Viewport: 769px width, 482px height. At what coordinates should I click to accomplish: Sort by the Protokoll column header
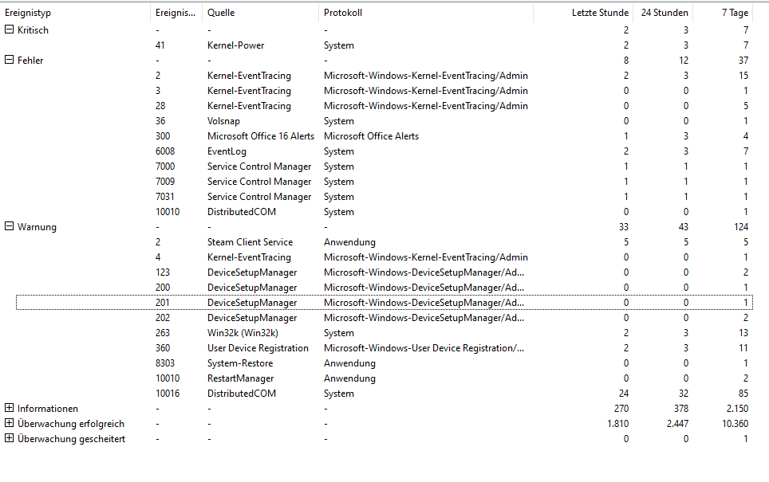(426, 13)
